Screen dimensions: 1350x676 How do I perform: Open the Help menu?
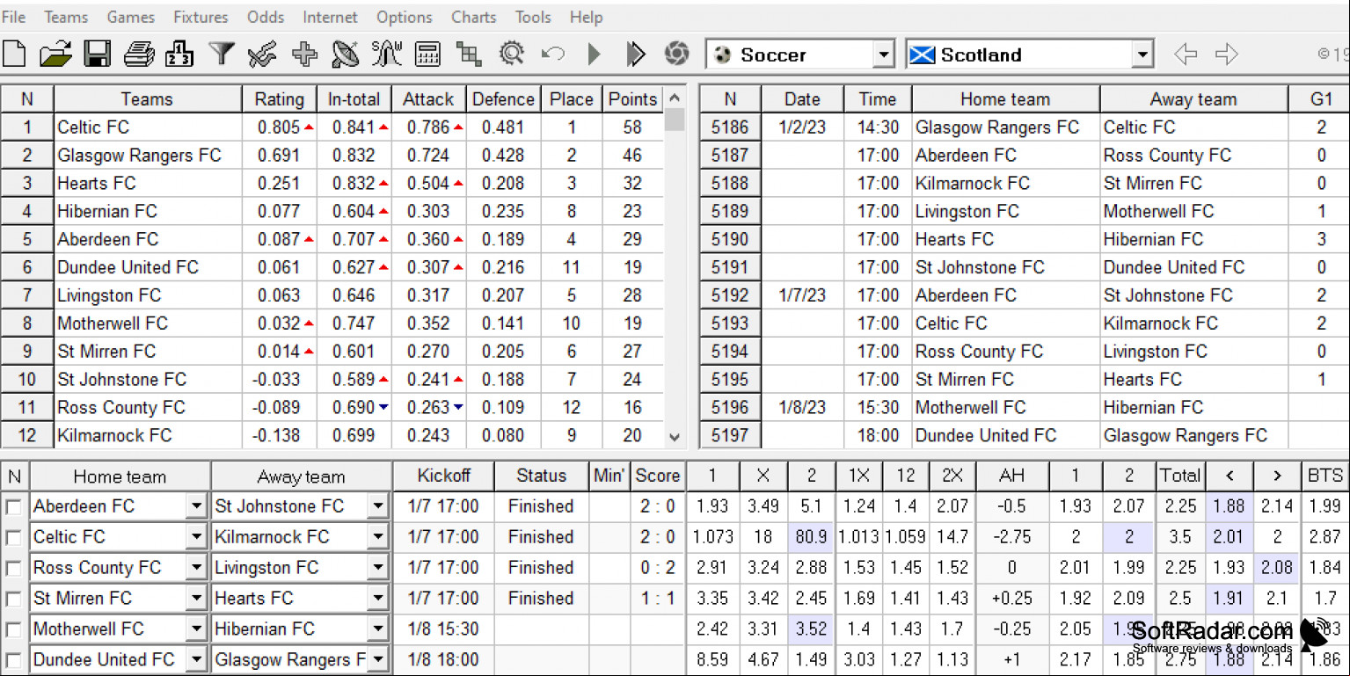pyautogui.click(x=587, y=17)
